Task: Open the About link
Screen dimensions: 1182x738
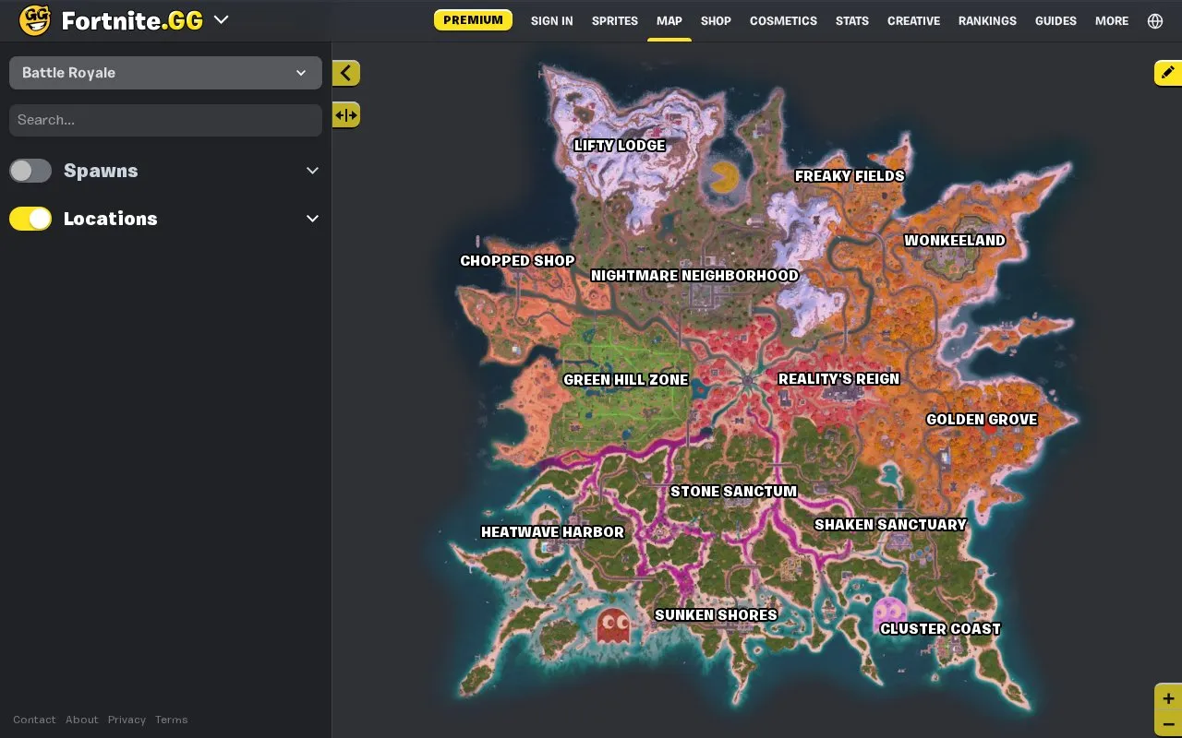Action: [81, 720]
